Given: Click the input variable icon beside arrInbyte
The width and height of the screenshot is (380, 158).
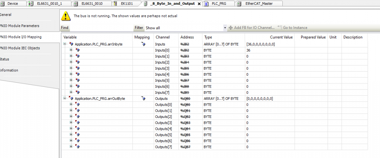Looking at the screenshot, I should [71, 44].
